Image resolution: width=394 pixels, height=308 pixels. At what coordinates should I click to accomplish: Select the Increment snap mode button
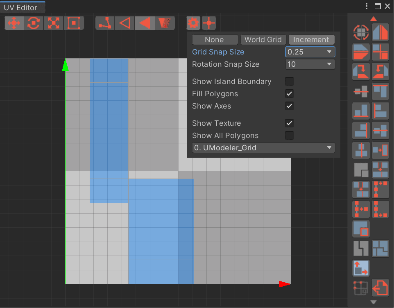(x=311, y=39)
